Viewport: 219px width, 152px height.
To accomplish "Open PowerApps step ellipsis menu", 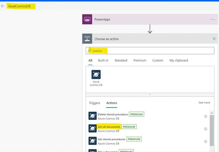I will 213,19.
